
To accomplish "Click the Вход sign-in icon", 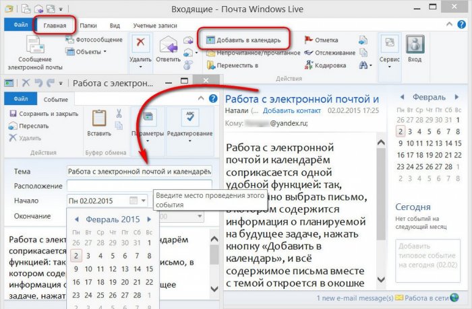I will (415, 44).
